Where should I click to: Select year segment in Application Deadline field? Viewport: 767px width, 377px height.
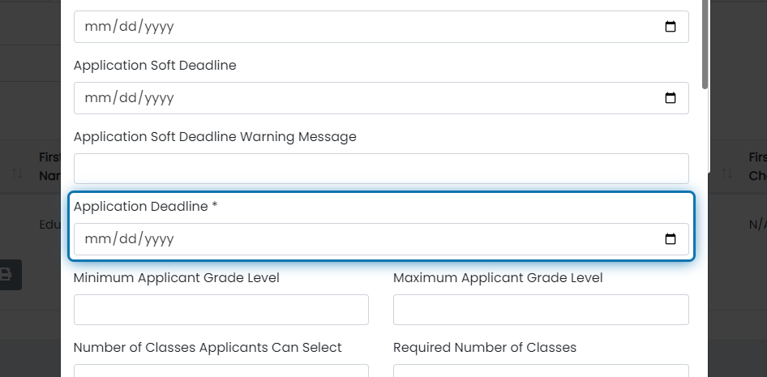click(160, 239)
